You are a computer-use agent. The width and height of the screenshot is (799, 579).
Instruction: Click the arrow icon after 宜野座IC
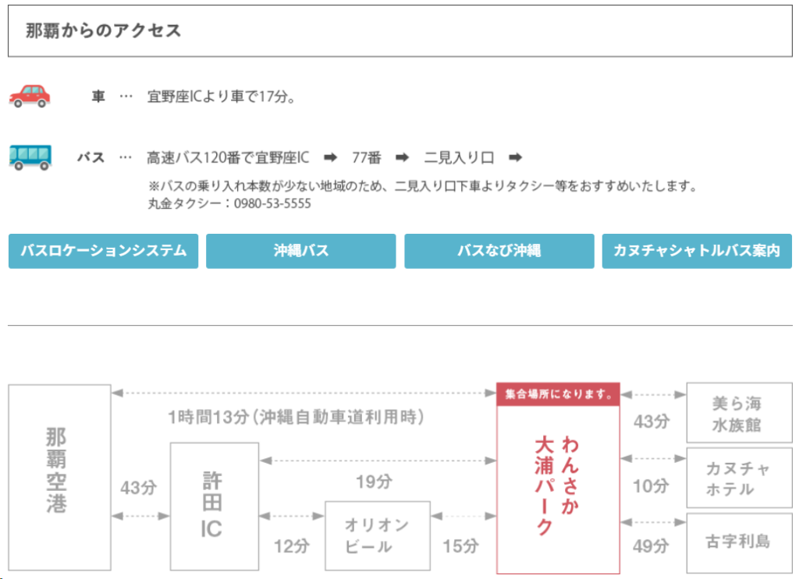[330, 157]
